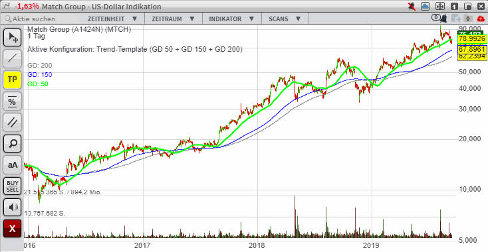Image resolution: width=488 pixels, height=252 pixels.
Task: Open the SCANS menu
Action: (x=285, y=19)
